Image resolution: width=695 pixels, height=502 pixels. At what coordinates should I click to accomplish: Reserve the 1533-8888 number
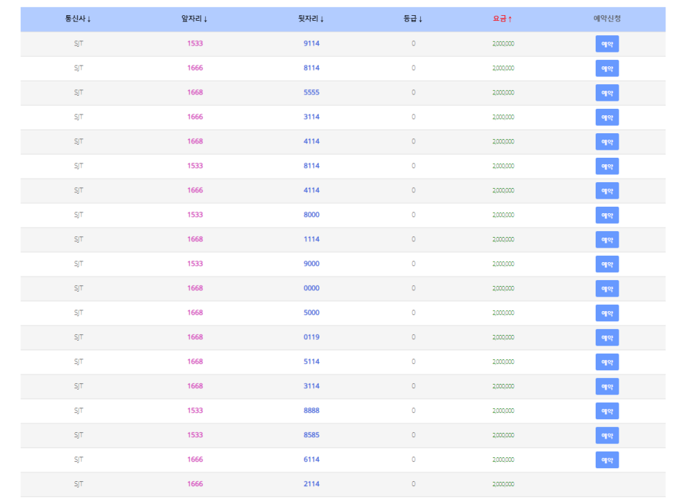click(x=607, y=411)
